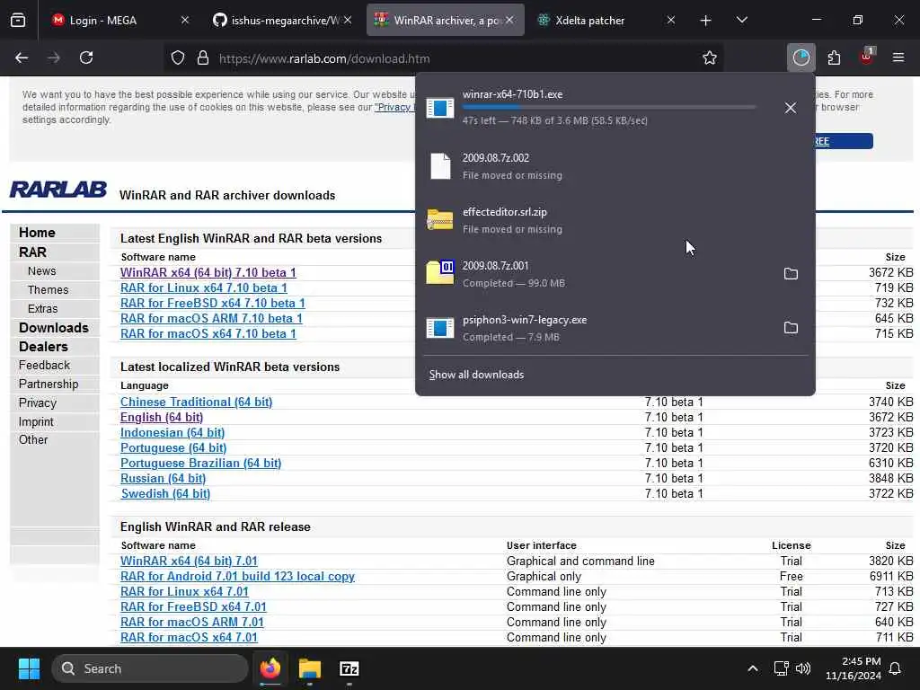The image size is (920, 690).
Task: Open the notification bell icon
Action: [x=896, y=668]
